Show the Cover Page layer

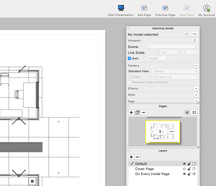[184, 169]
